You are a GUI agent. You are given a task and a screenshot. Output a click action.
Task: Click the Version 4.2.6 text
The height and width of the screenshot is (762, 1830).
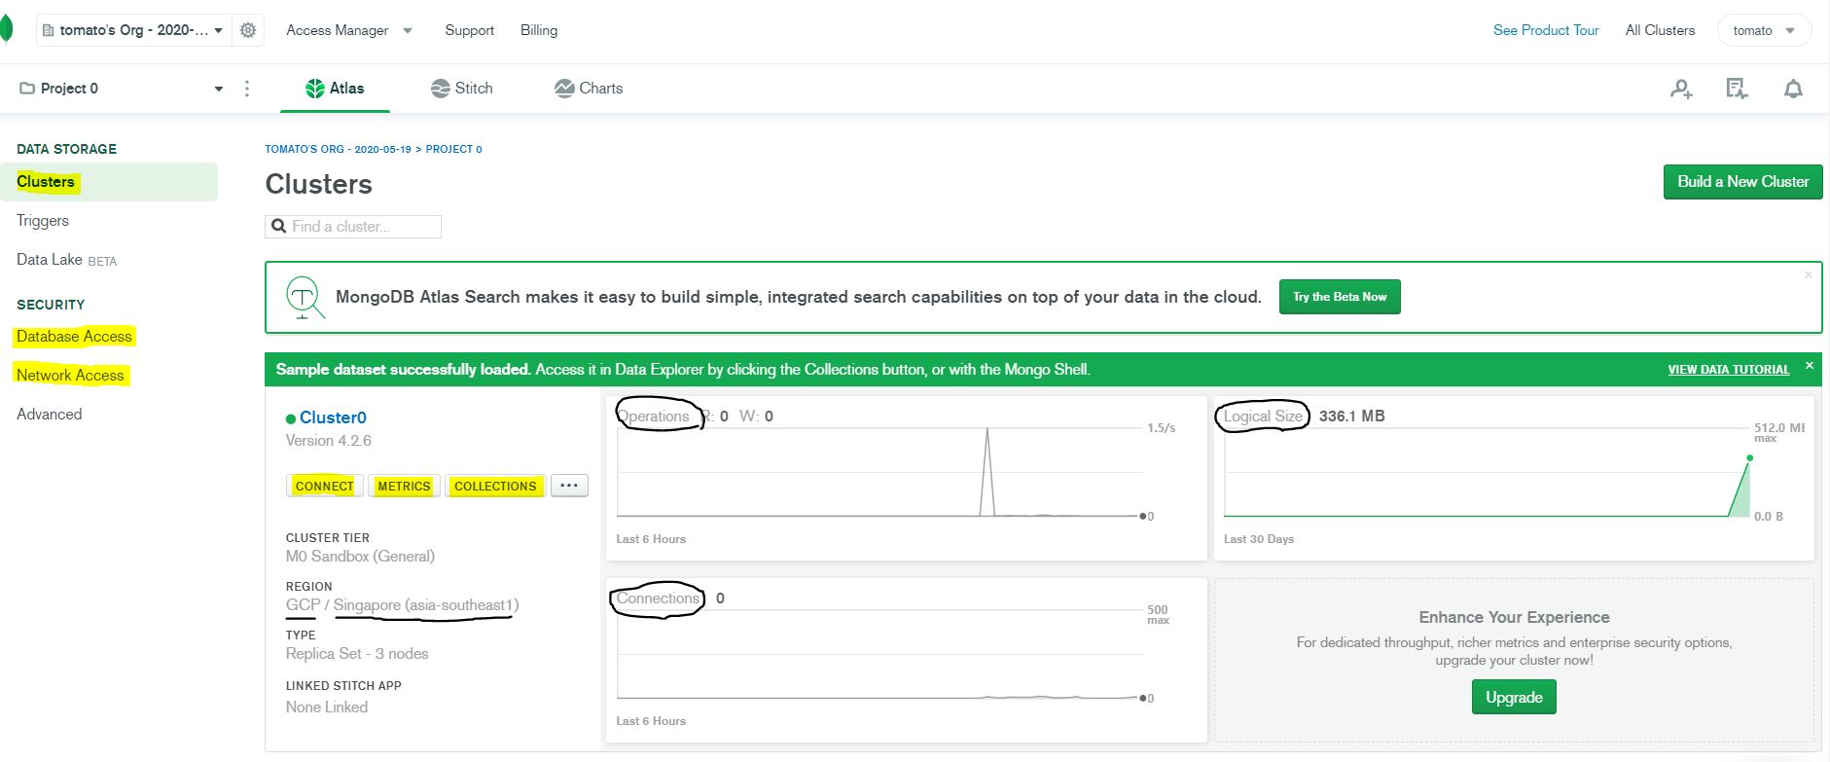point(329,441)
